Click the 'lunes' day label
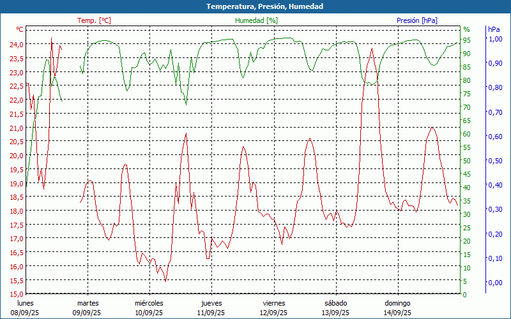The width and height of the screenshot is (511, 319). pos(26,303)
